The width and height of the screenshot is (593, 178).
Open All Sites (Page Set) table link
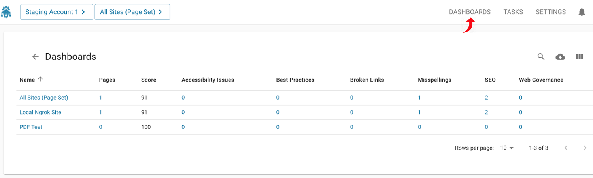44,98
